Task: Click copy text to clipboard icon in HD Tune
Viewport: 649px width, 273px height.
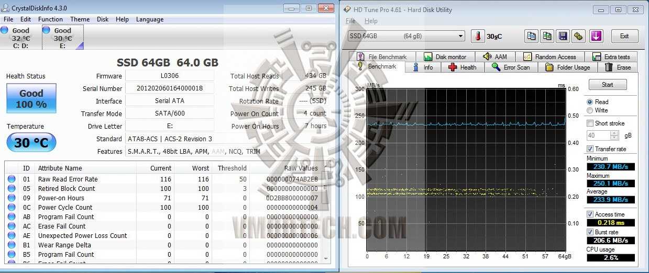Action: click(x=532, y=36)
